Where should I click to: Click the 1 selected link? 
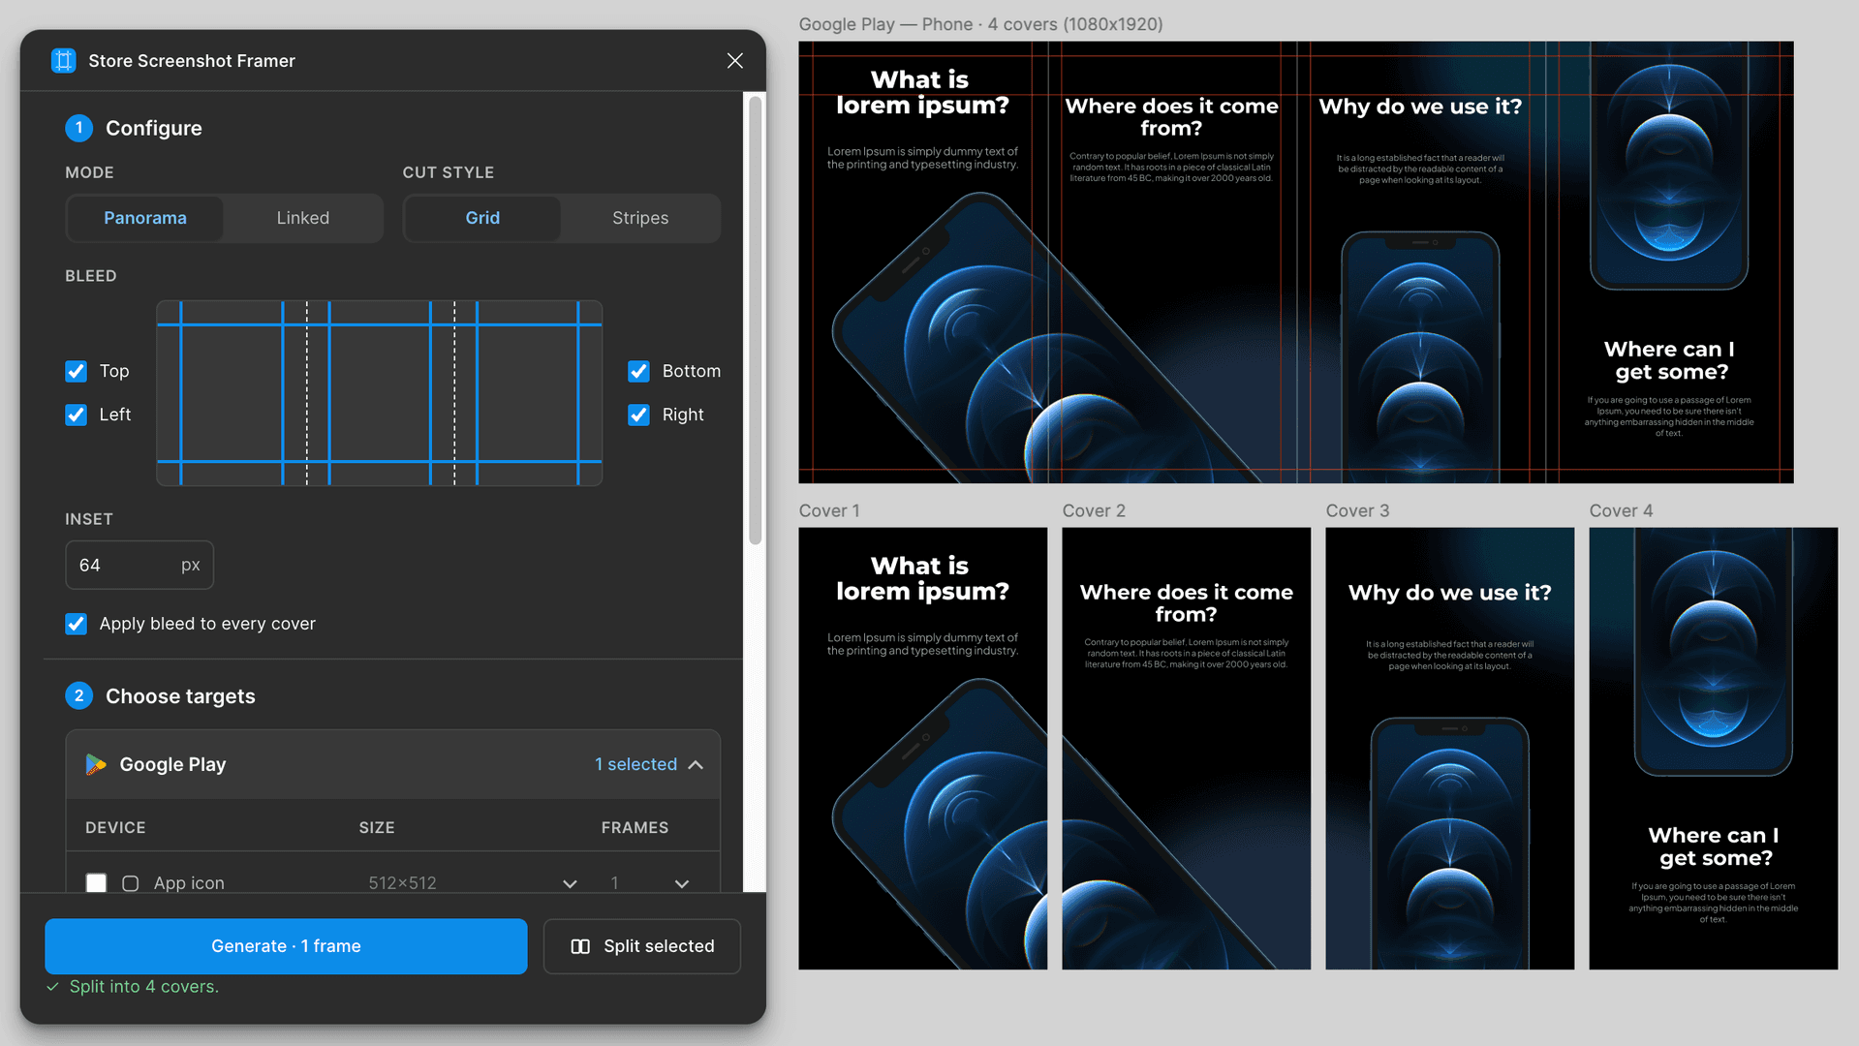635,764
